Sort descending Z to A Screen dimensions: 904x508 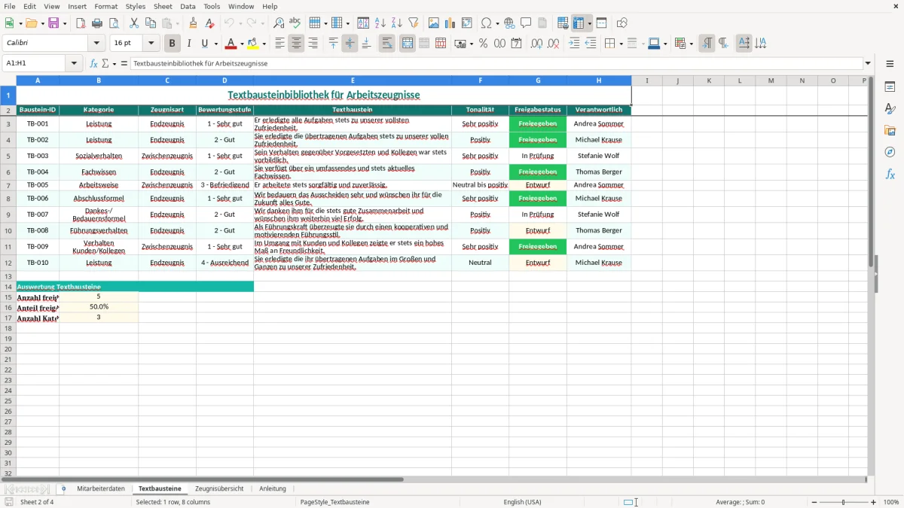pos(396,23)
